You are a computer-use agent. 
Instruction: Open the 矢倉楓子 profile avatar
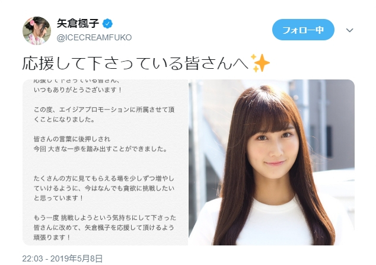click(37, 31)
